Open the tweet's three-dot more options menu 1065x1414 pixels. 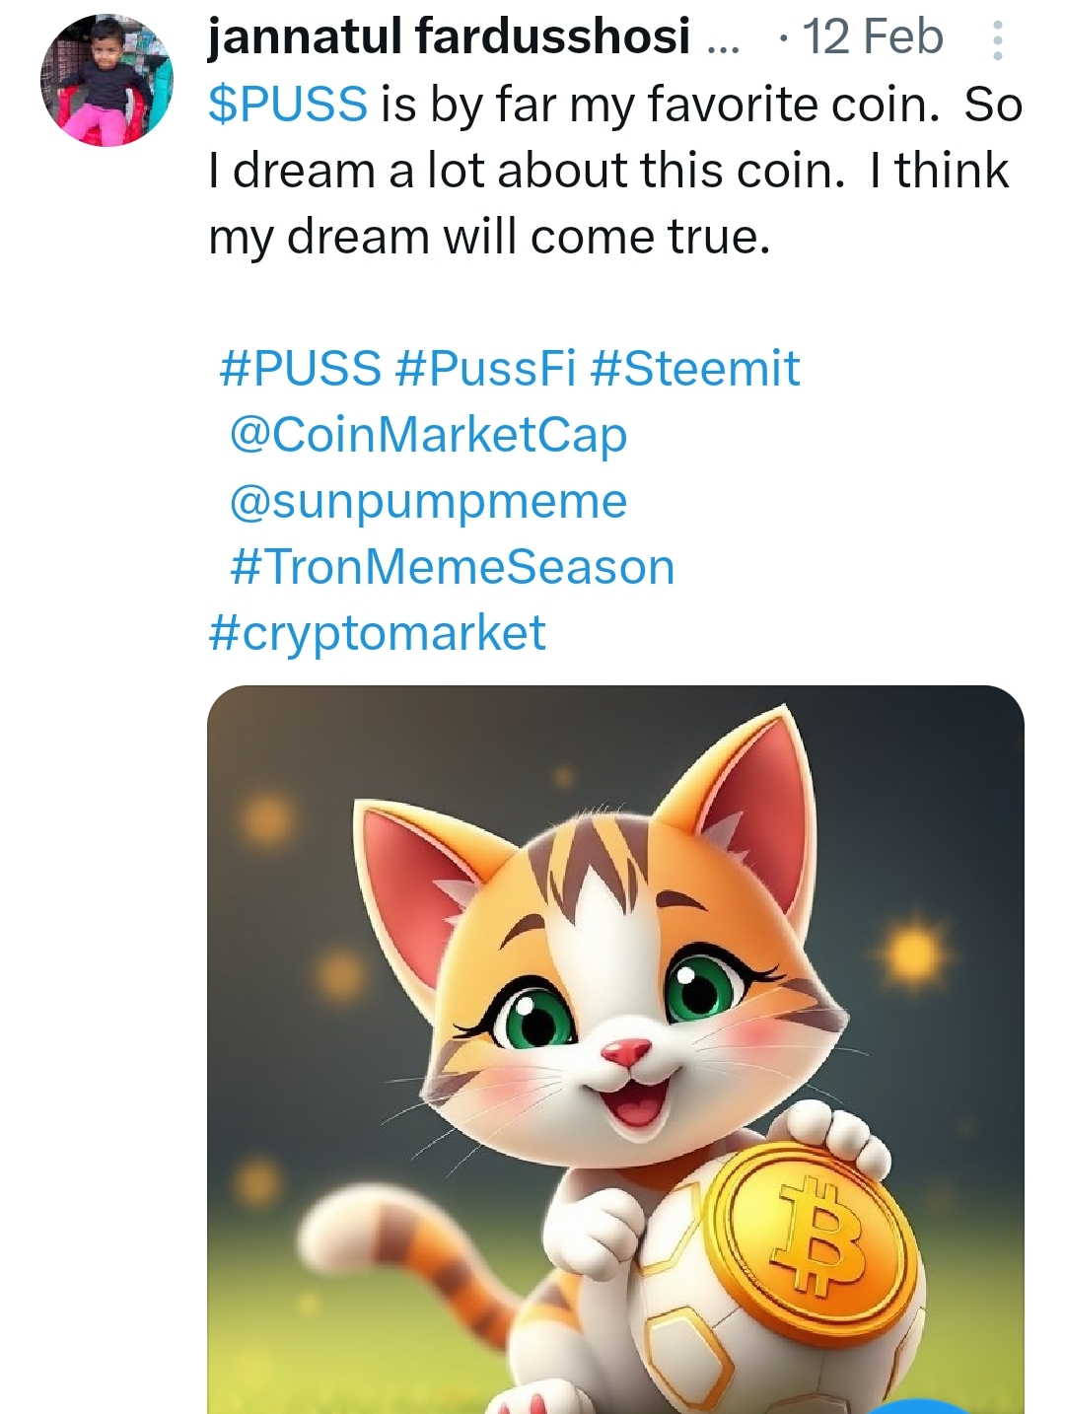click(x=997, y=40)
